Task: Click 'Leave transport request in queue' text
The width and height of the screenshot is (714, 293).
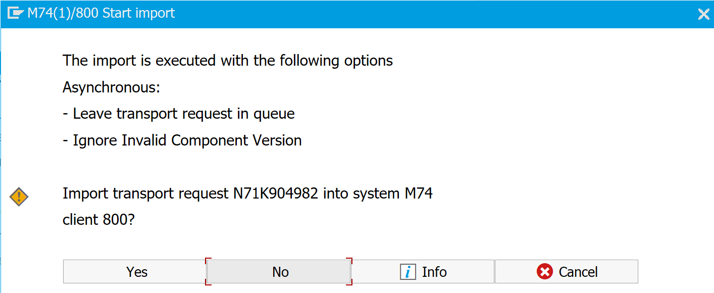Action: pyautogui.click(x=183, y=114)
